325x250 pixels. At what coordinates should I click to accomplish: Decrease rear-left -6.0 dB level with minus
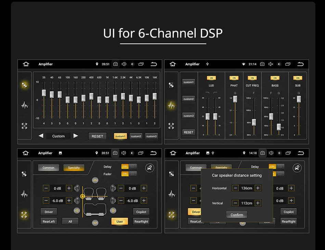coord(46,200)
